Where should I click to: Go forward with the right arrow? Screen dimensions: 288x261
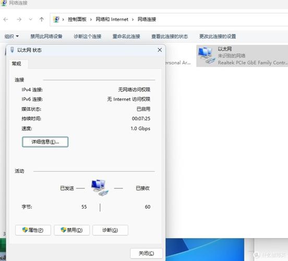pyautogui.click(x=19, y=19)
